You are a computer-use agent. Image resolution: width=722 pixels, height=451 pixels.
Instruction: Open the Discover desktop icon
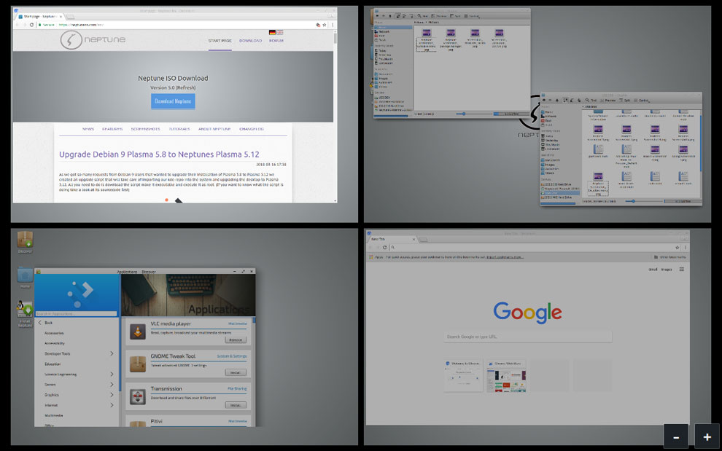(25, 242)
